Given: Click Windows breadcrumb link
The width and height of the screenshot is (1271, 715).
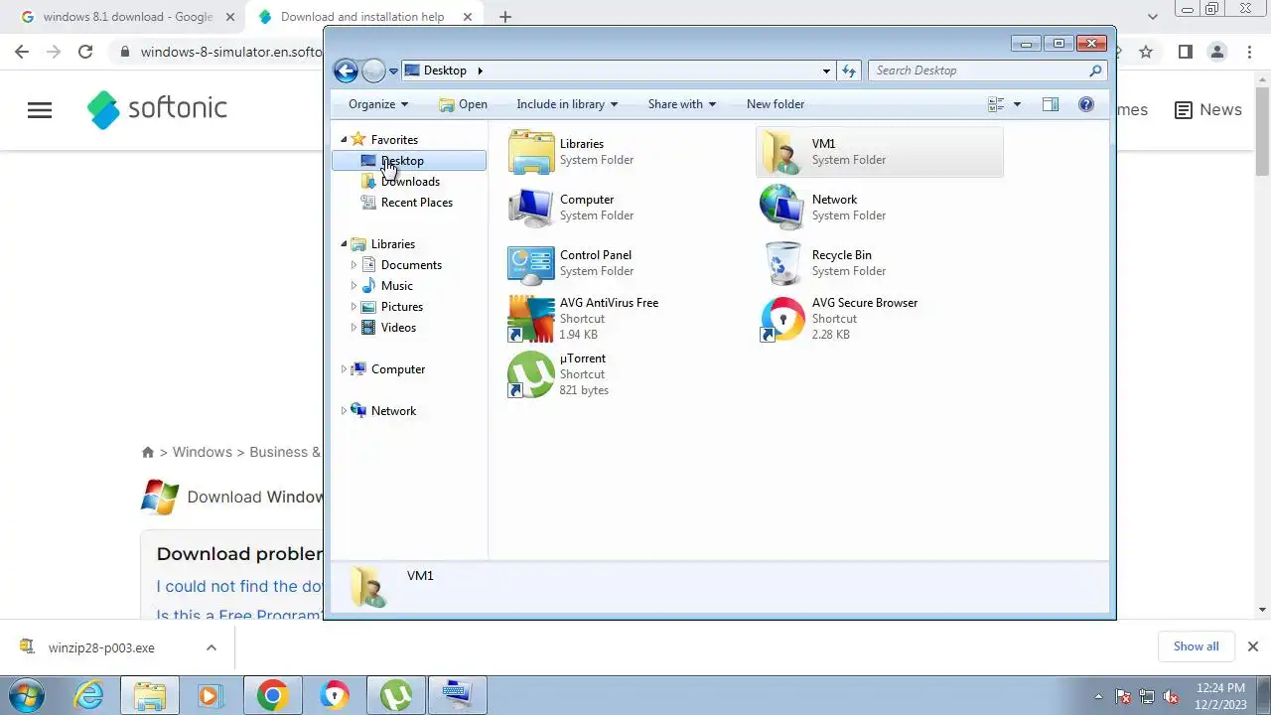Looking at the screenshot, I should [x=203, y=452].
